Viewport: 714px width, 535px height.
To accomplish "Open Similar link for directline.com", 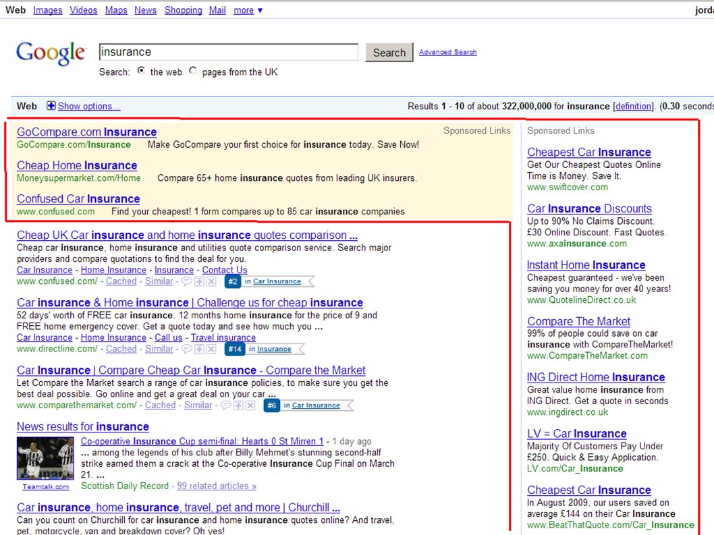I will click(159, 349).
